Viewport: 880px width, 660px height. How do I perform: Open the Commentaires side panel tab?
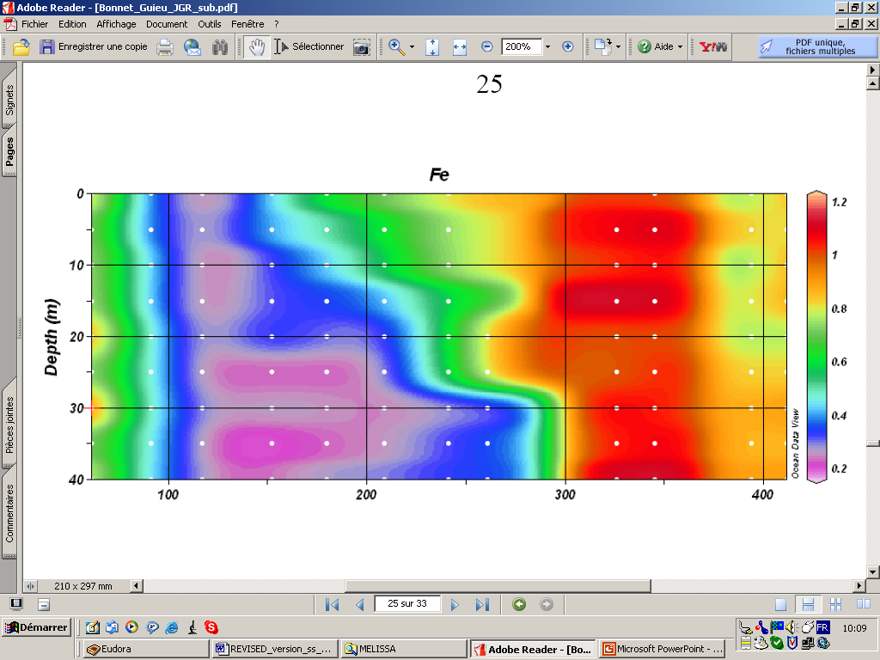coord(9,514)
